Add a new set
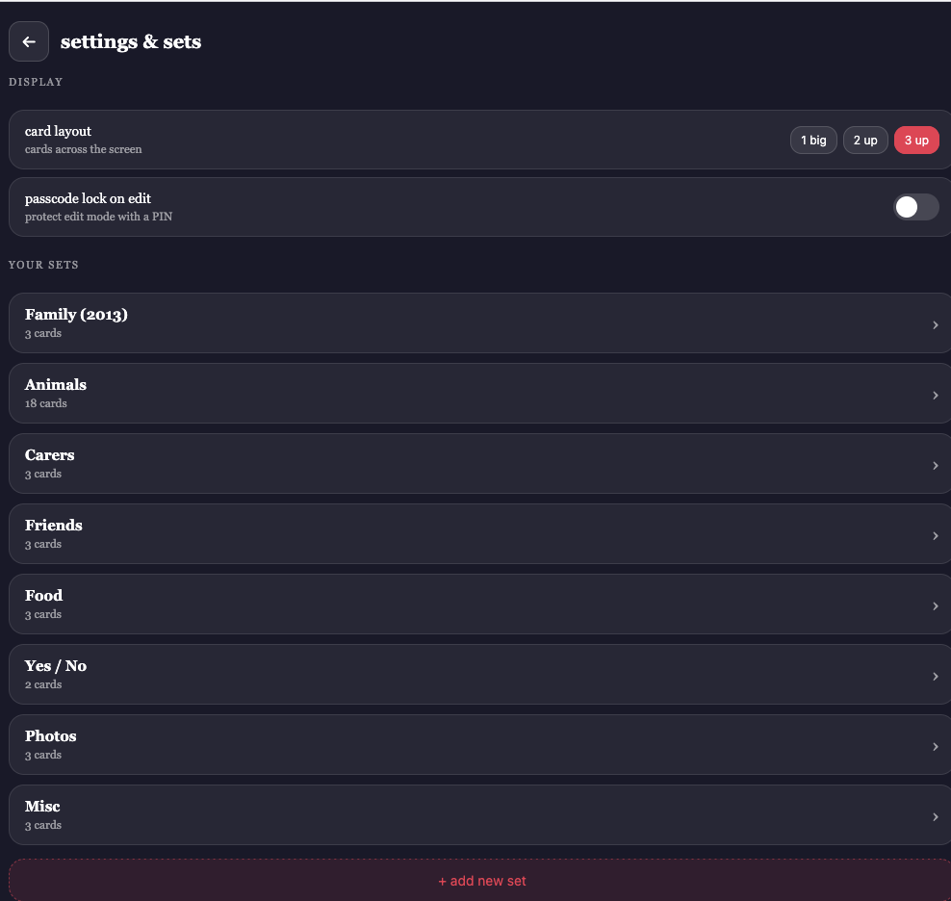951x901 pixels. coord(481,881)
